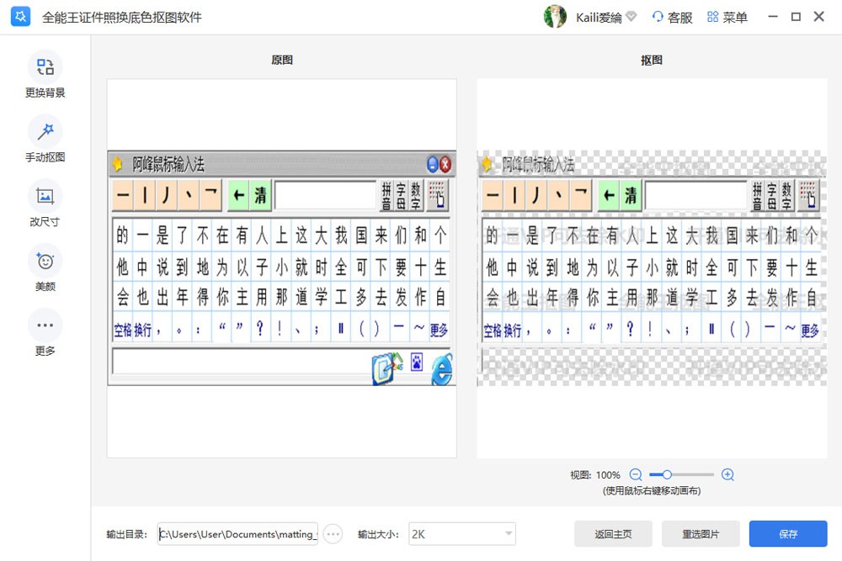Click the 抠图 result preview image
This screenshot has width=842, height=561.
[x=652, y=268]
